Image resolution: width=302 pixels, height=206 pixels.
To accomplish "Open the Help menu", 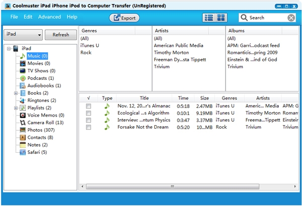I will [72, 17].
